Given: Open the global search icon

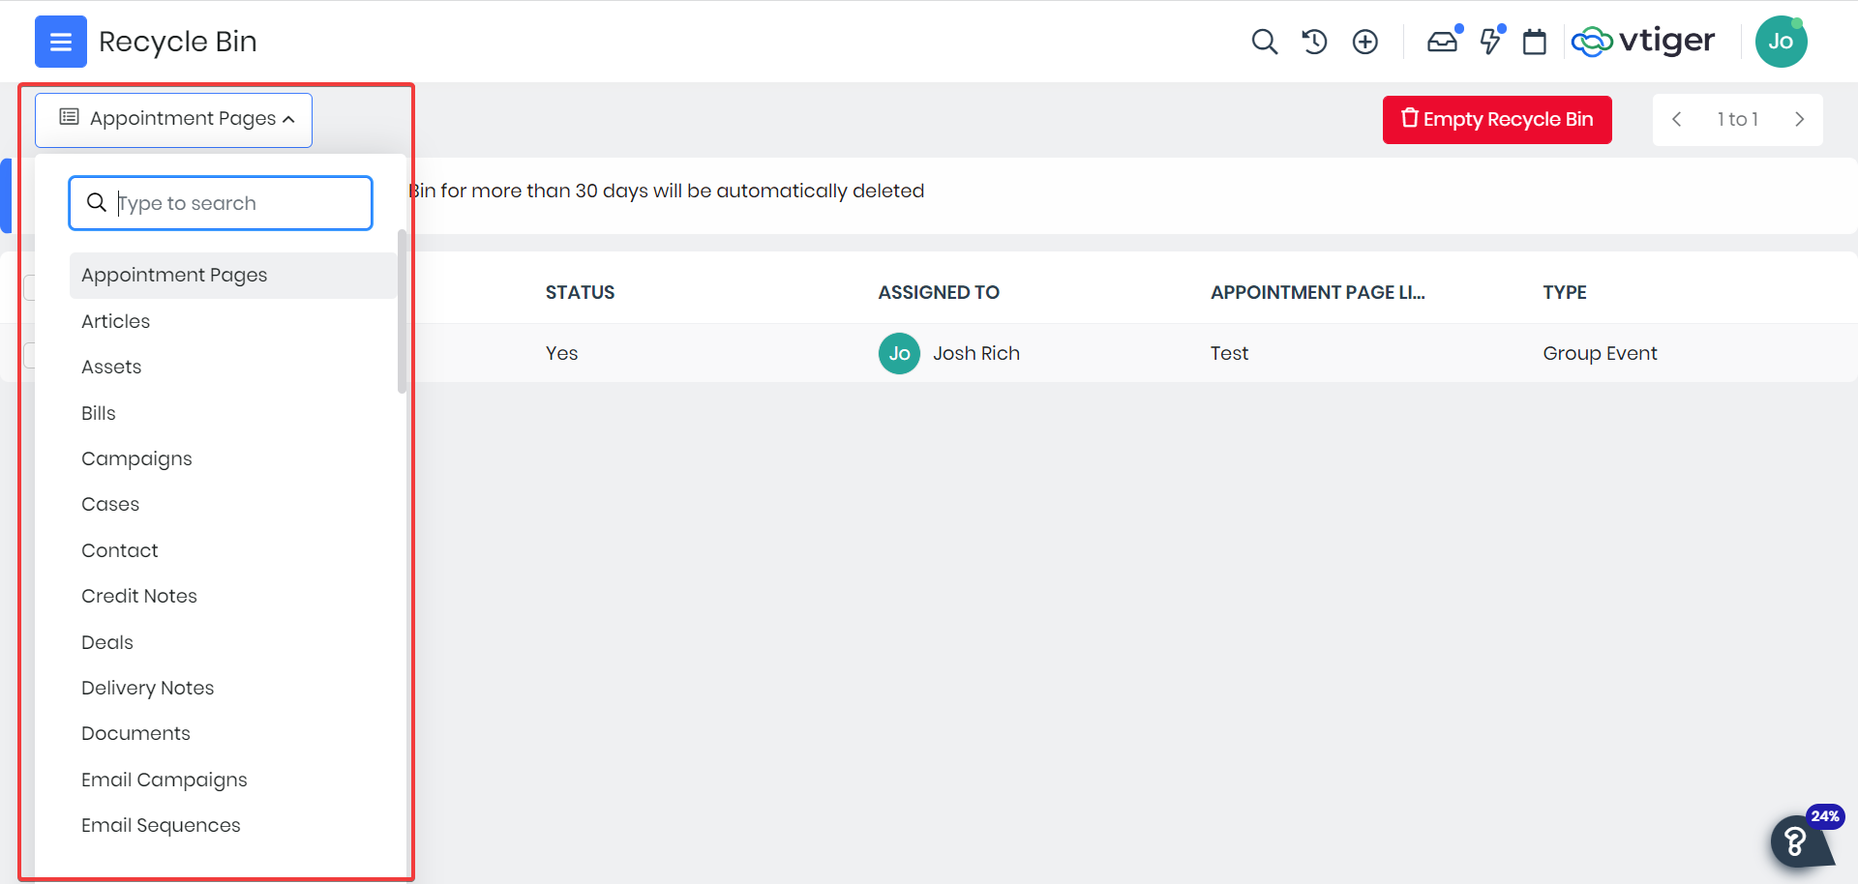Looking at the screenshot, I should tap(1265, 42).
